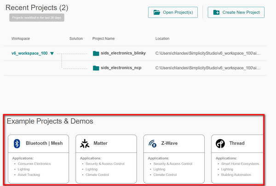
Task: Click the Location column header
Action: click(162, 39)
